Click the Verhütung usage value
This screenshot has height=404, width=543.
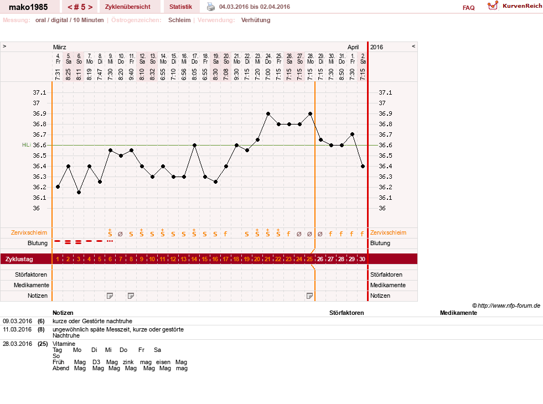click(x=256, y=20)
